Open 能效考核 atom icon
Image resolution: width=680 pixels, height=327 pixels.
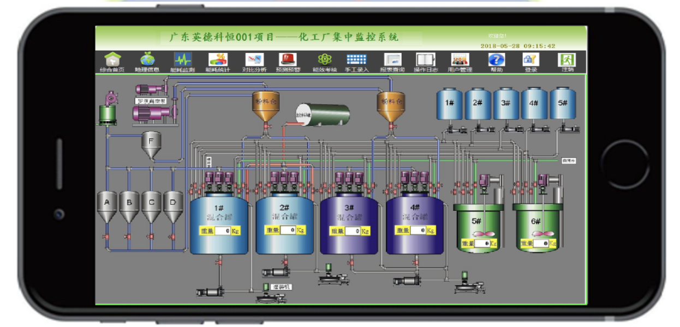click(x=324, y=59)
